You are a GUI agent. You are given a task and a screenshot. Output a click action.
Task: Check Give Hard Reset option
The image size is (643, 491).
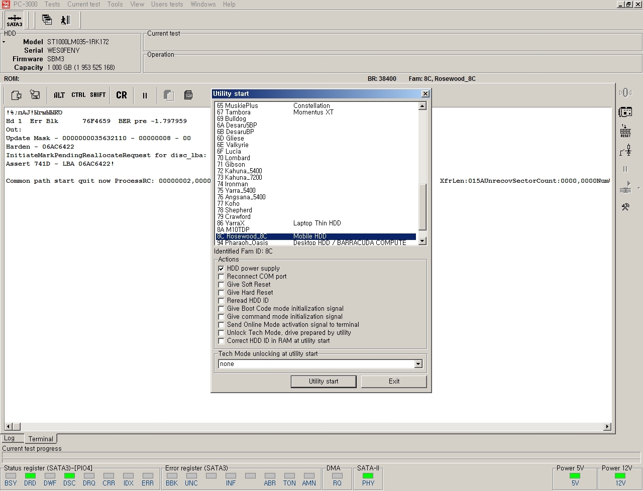[x=221, y=293]
